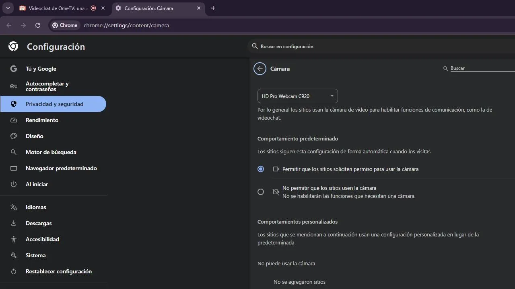
Task: Switch to the Videochat de OmeTV tab
Action: [56, 8]
